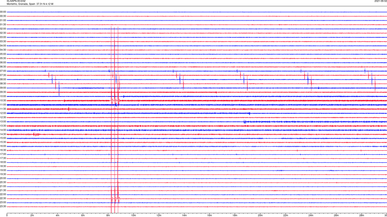387x217 pixels.
Task: Click the 24m axis tick label
Action: tap(311, 215)
